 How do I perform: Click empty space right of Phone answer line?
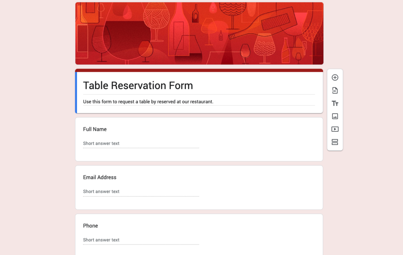pyautogui.click(x=261, y=240)
